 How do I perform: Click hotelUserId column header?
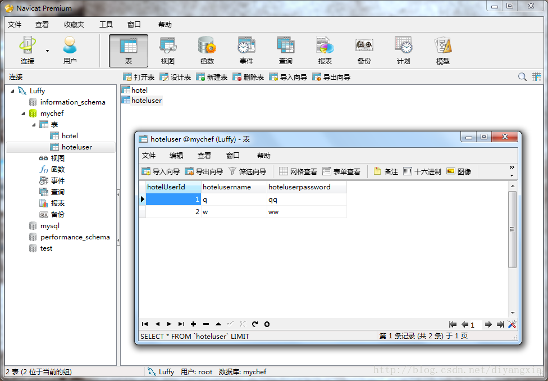[x=173, y=187]
